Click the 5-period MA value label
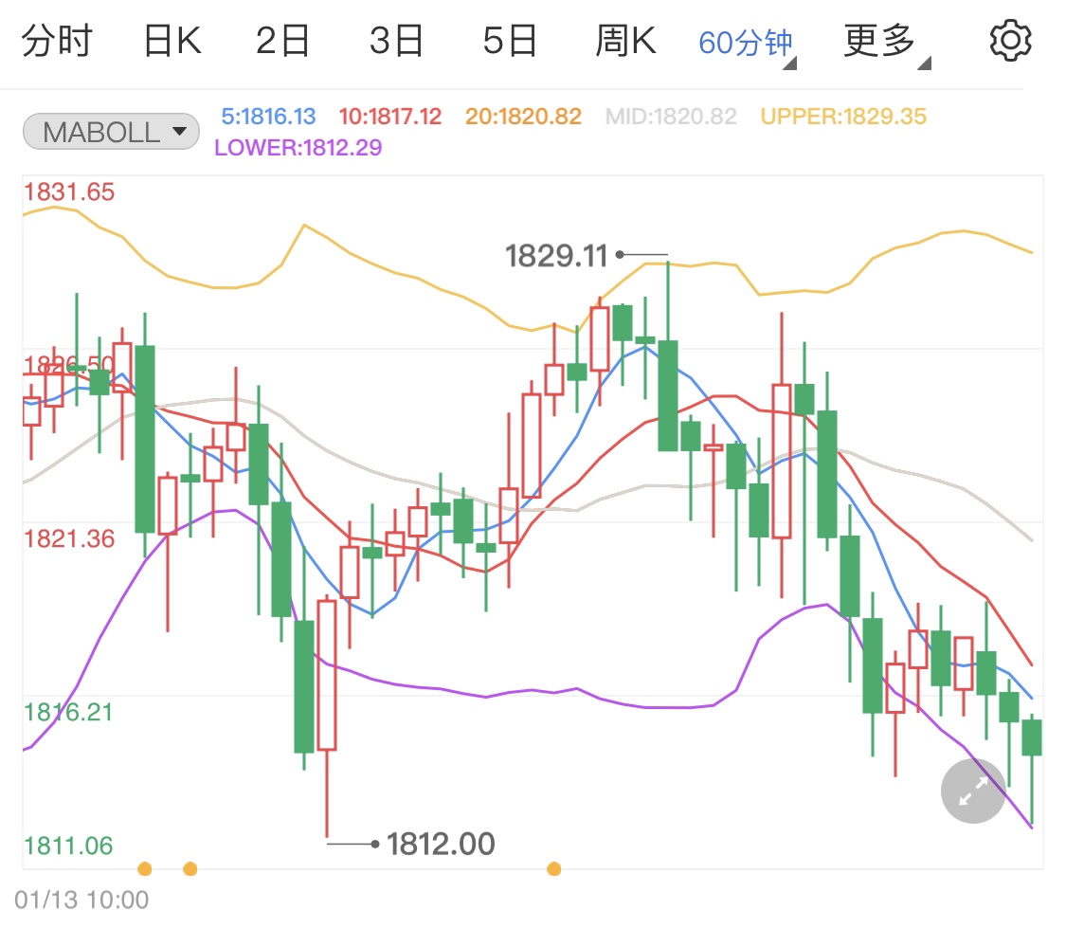Image resolution: width=1066 pixels, height=928 pixels. click(268, 117)
